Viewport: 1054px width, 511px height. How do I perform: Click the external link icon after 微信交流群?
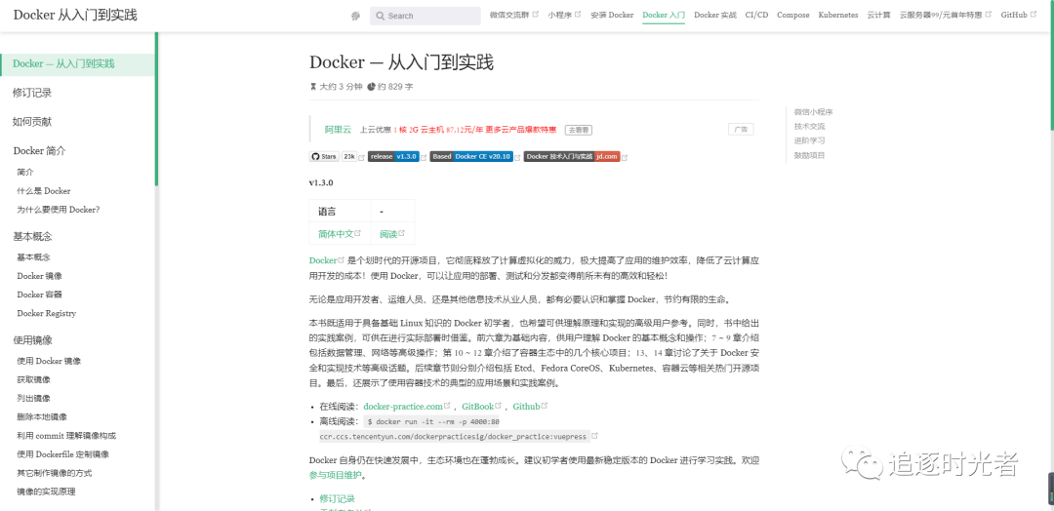tap(535, 14)
